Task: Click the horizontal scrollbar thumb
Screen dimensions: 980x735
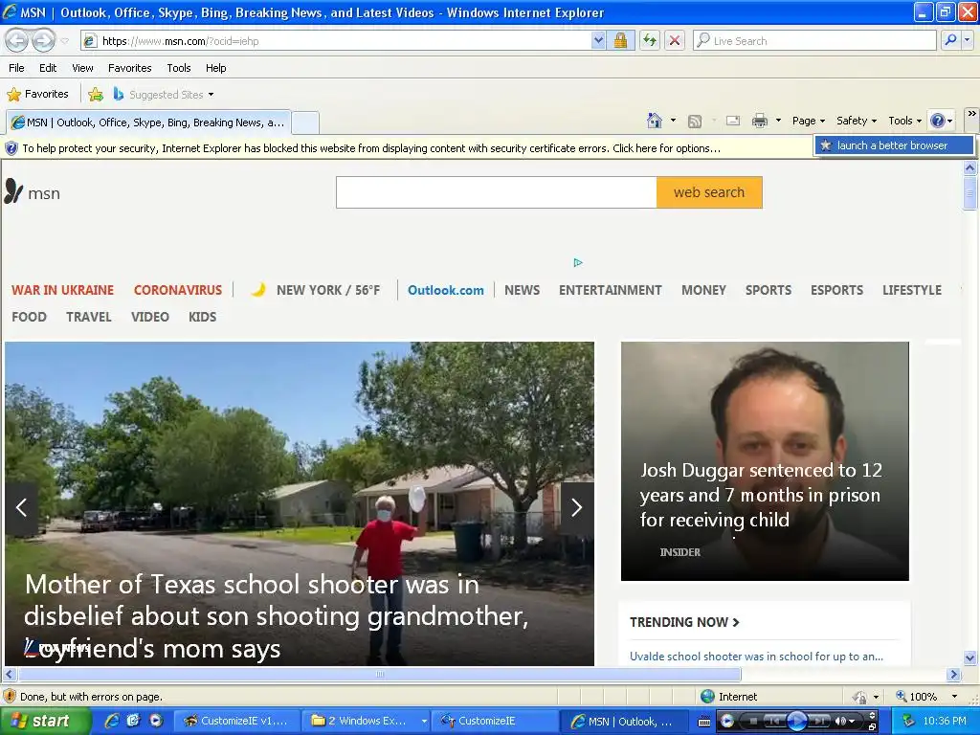Action: click(379, 675)
